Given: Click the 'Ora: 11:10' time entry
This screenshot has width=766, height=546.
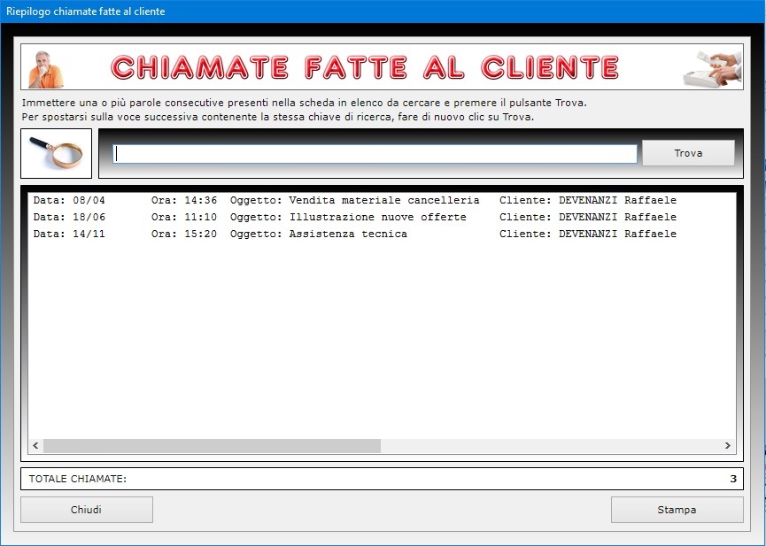Looking at the screenshot, I should pos(184,217).
